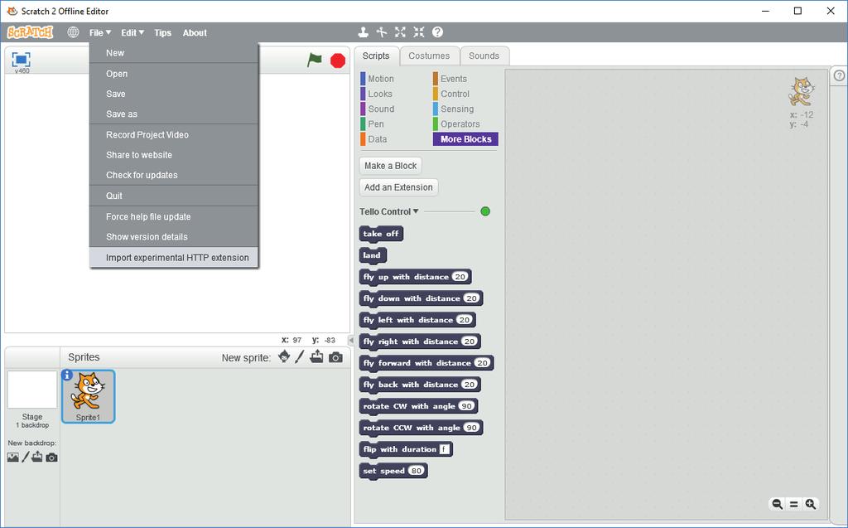Click the set speed value field

click(416, 471)
